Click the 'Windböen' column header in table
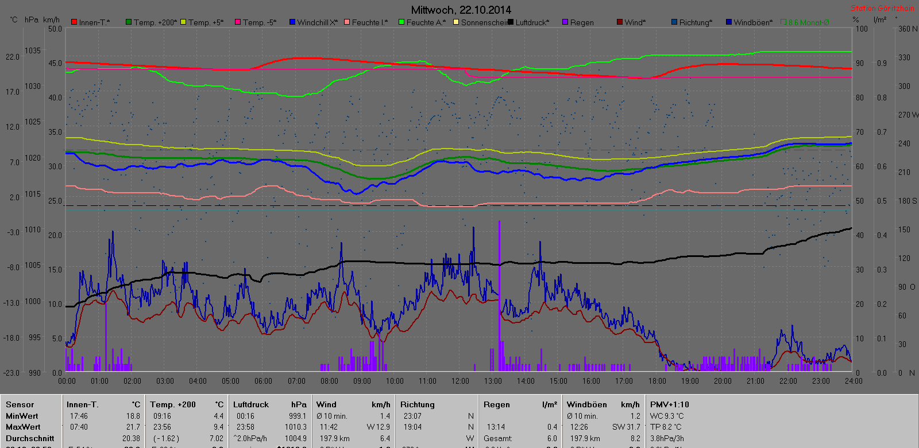Screen dimensions: 919x448 click(586, 404)
